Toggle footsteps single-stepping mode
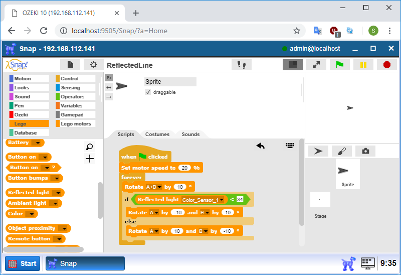The width and height of the screenshot is (401, 275). click(242, 65)
